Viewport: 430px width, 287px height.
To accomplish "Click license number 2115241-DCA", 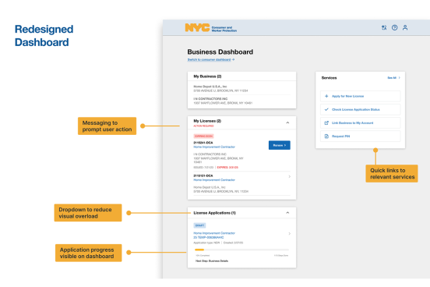I will [203, 143].
